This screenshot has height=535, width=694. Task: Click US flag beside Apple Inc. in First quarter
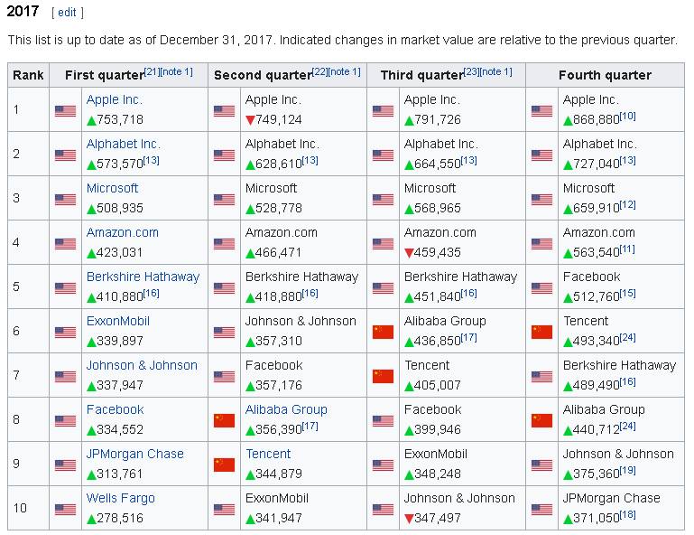tap(66, 111)
